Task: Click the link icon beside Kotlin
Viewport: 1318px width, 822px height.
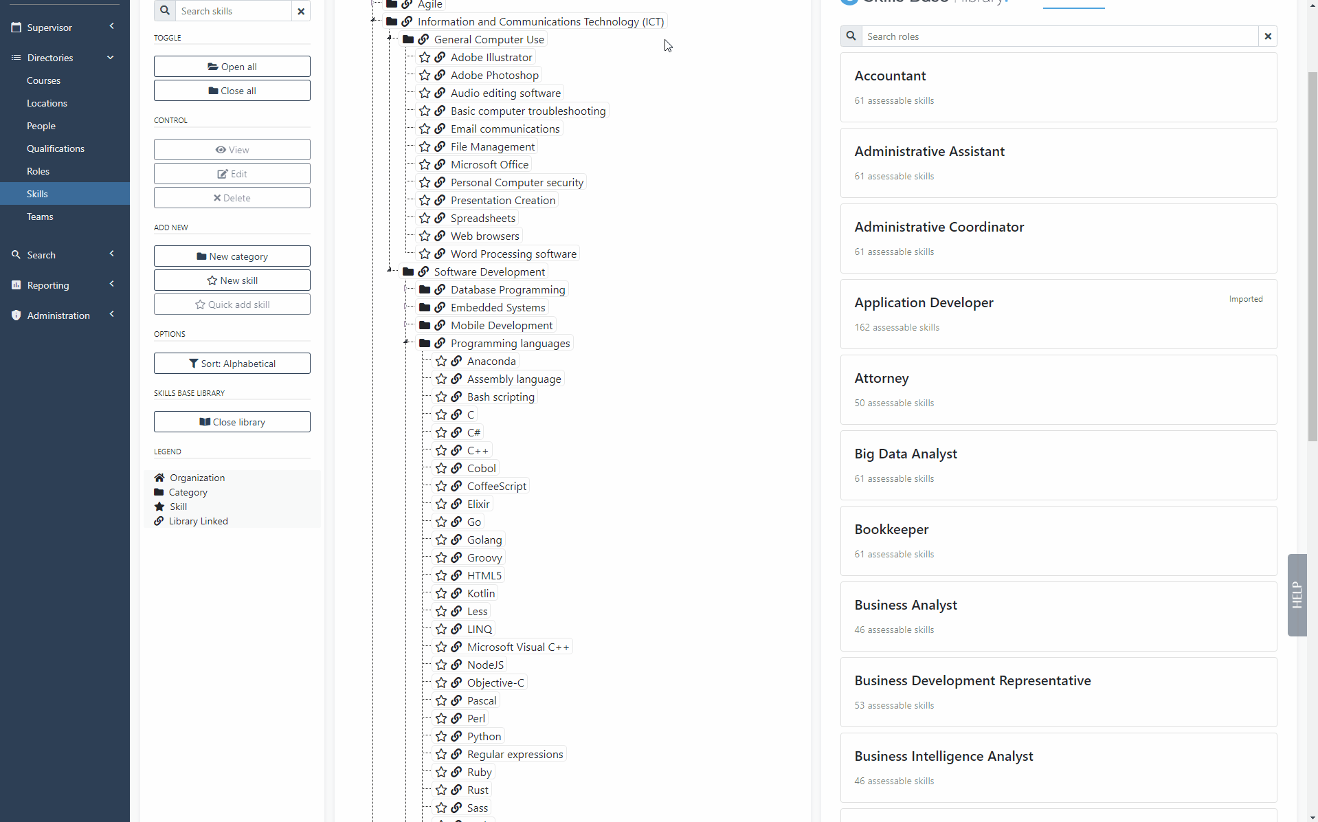Action: [x=457, y=593]
